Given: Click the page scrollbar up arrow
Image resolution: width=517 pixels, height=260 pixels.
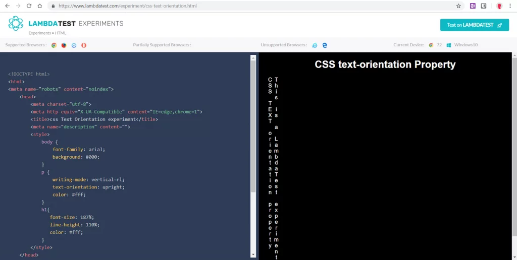Looking at the screenshot, I should pos(514,55).
